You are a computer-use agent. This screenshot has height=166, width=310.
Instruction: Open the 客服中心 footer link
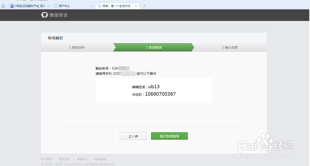pos(82,159)
